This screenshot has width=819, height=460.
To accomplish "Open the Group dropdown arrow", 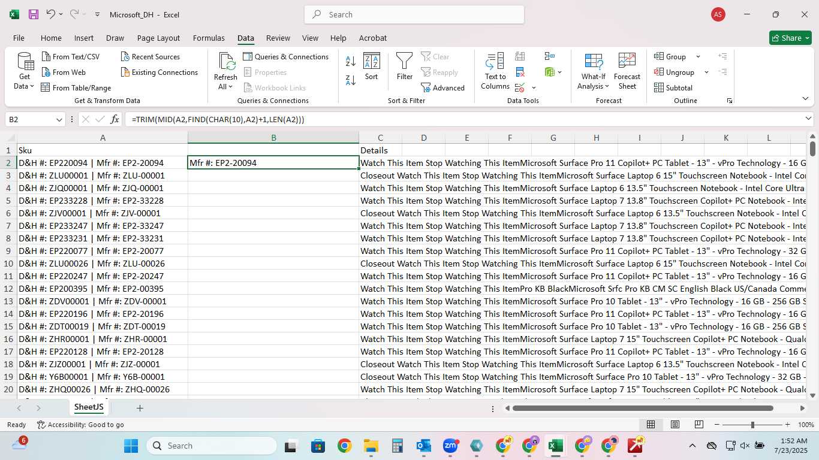I will (x=698, y=57).
